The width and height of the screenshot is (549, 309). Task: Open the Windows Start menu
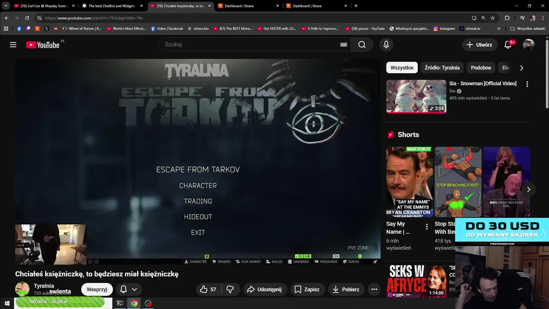7,303
